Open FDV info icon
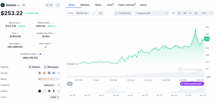 [x=17, y=33]
